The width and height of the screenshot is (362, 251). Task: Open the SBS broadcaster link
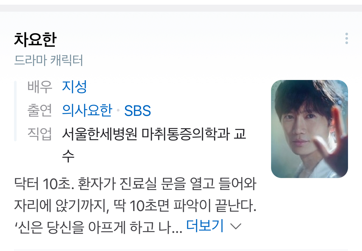[x=138, y=111]
